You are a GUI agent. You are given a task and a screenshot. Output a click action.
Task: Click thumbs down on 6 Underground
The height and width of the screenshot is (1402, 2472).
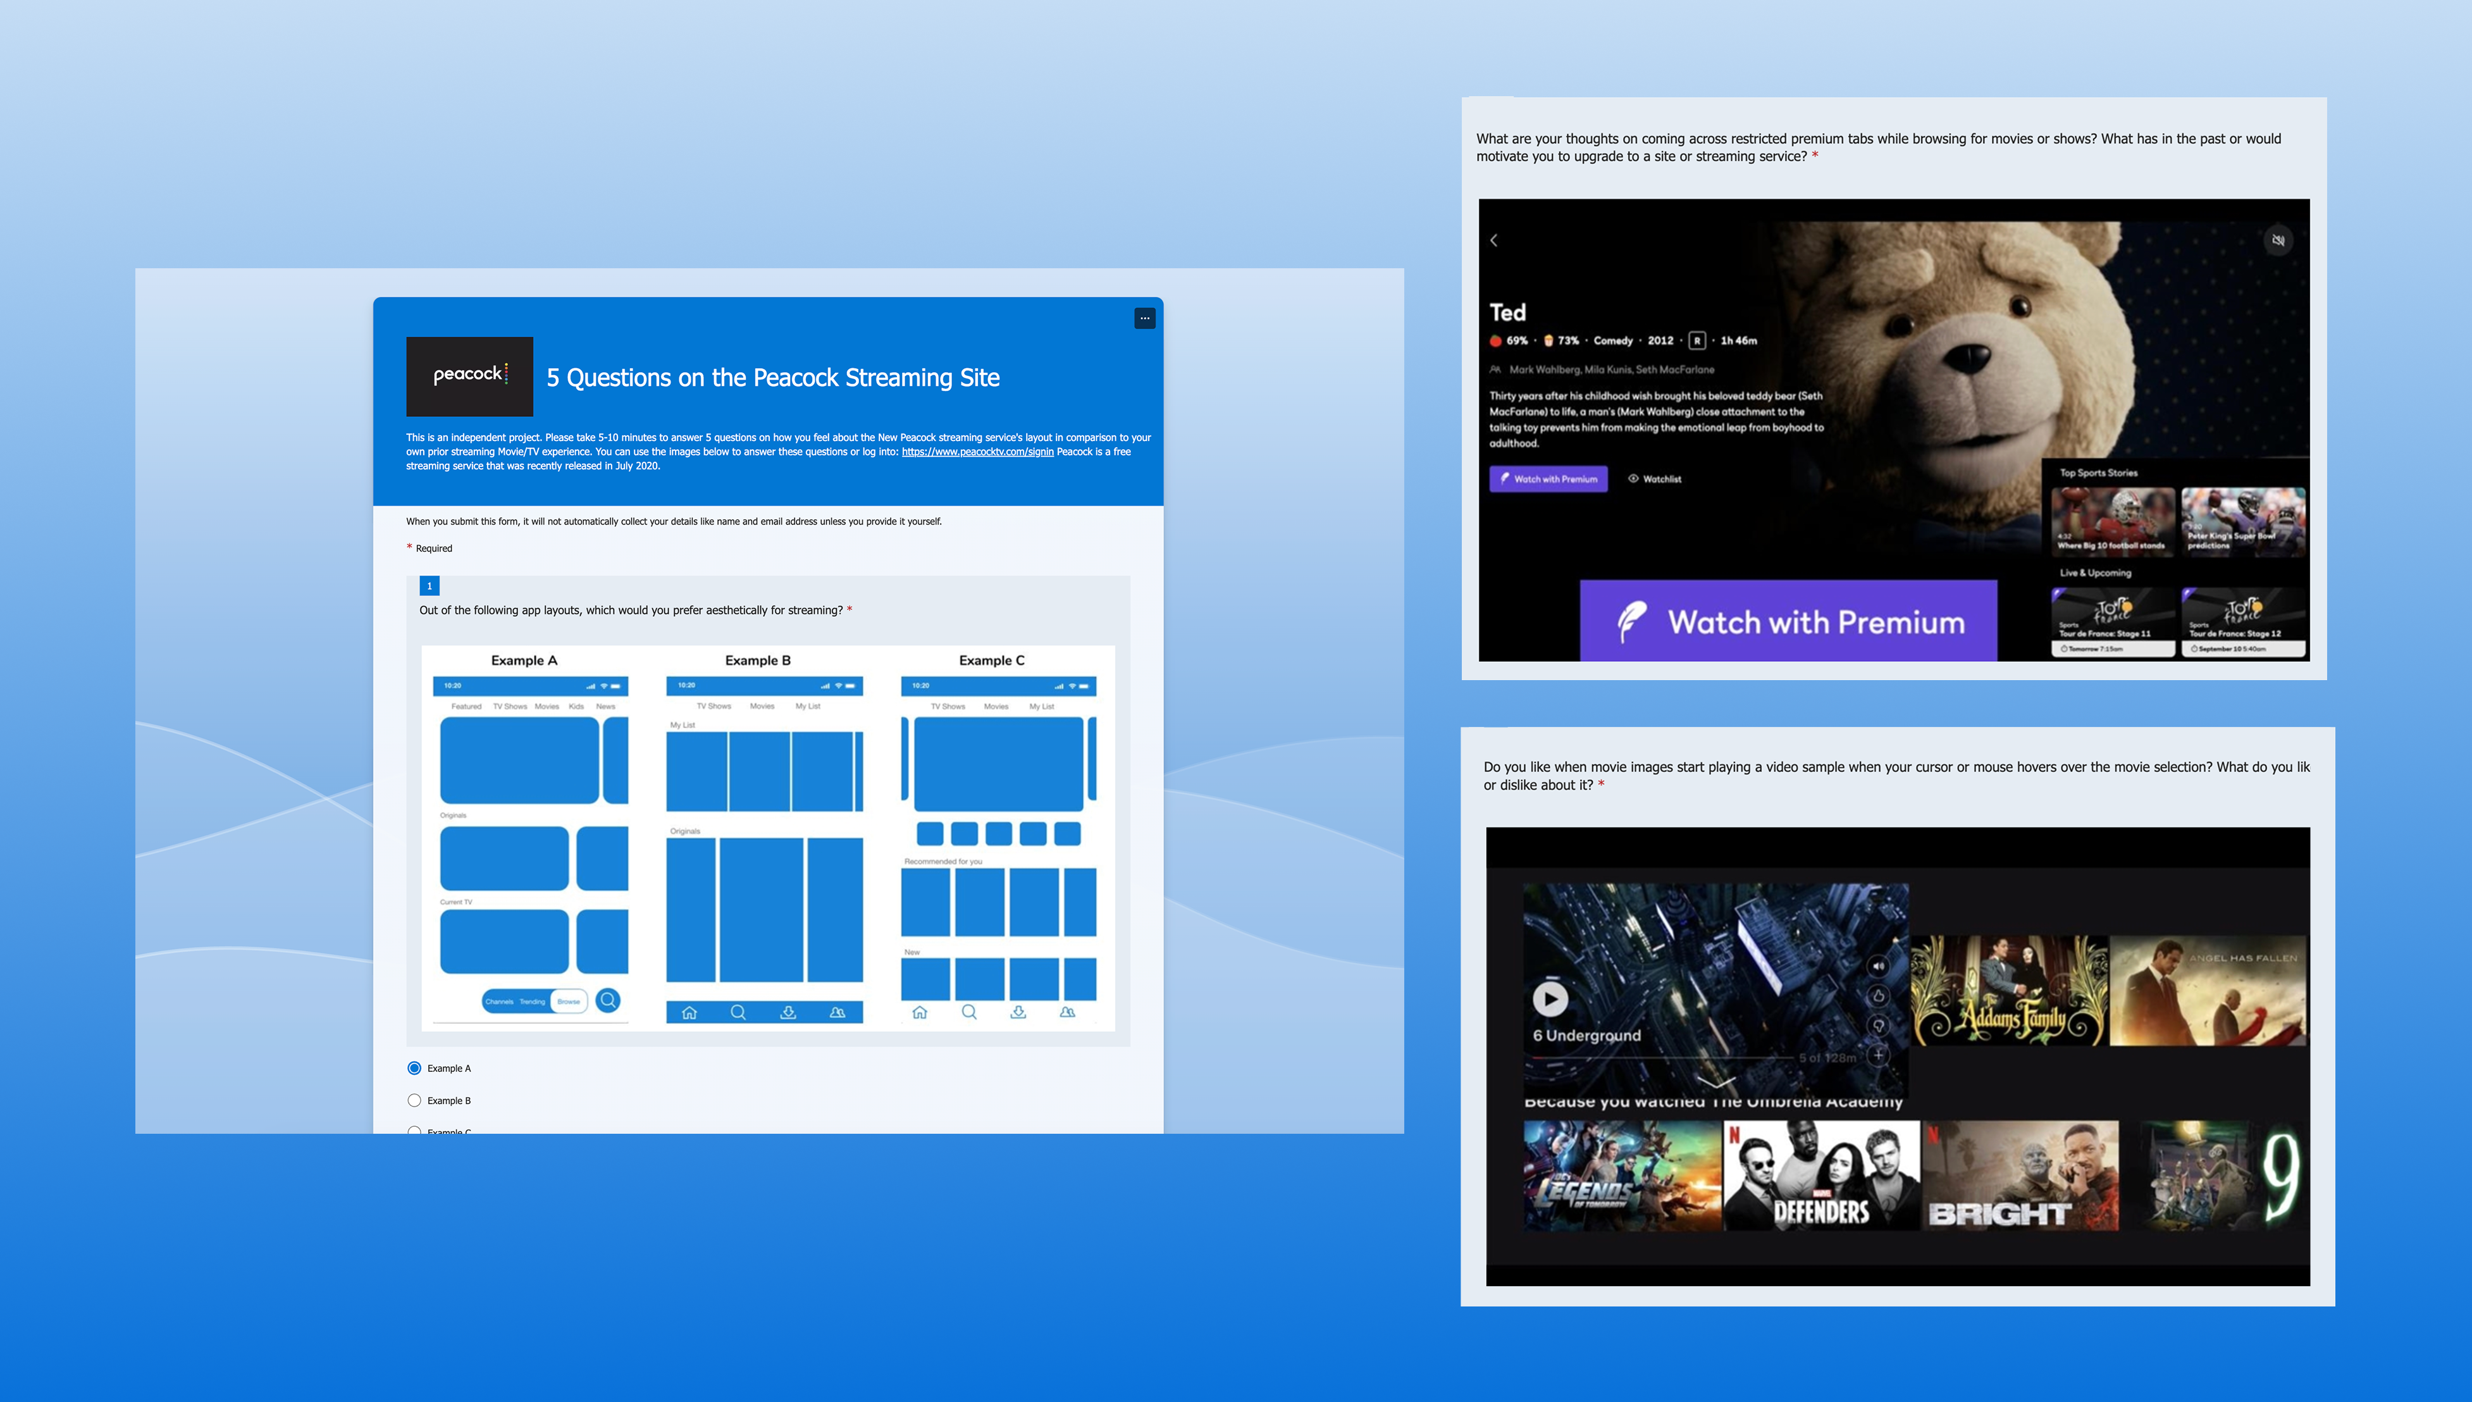point(1878,1026)
